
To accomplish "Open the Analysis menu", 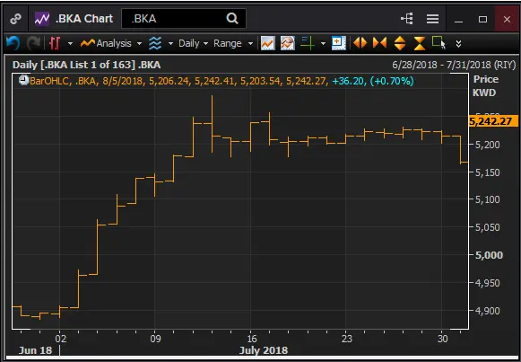I will click(x=111, y=43).
